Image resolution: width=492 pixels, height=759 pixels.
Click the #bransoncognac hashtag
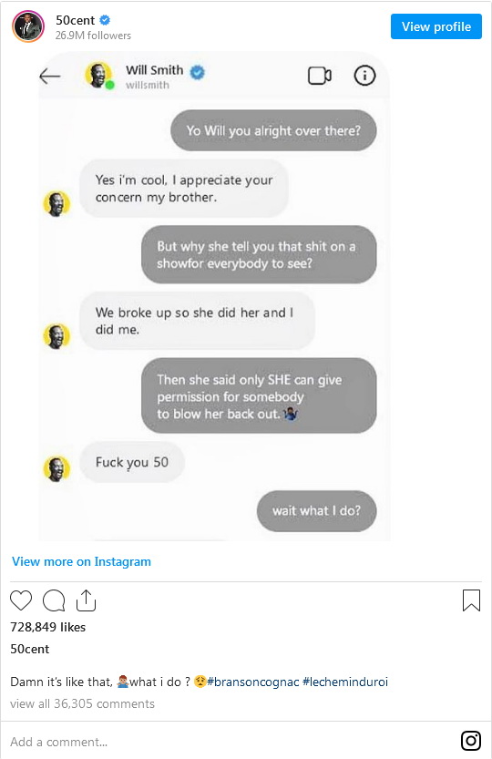click(x=252, y=682)
